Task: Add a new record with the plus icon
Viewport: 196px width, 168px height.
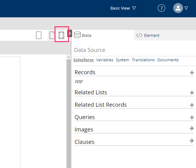Action: 192,73
